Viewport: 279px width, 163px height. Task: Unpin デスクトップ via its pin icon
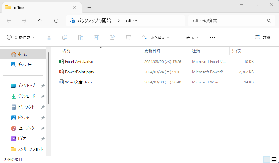(x=43, y=86)
